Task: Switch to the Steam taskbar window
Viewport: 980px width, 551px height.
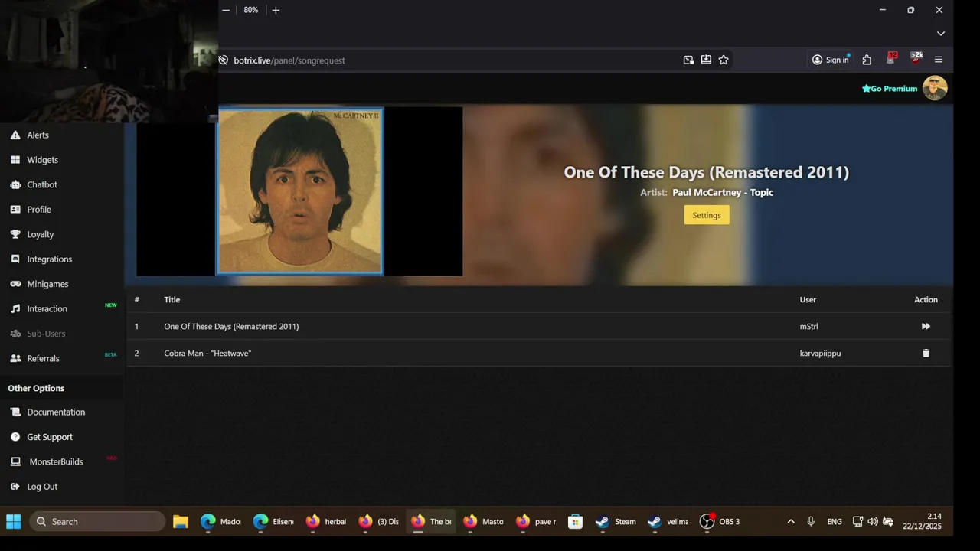Action: [616, 522]
